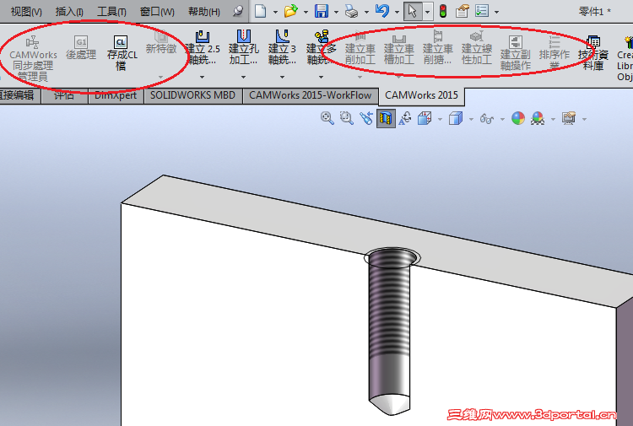The width and height of the screenshot is (633, 426).
Task: Click the Open folder icon
Action: coord(290,11)
